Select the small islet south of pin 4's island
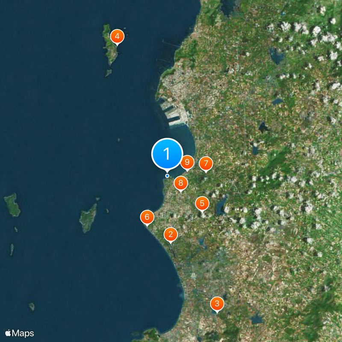342x342 pixels. [x=109, y=73]
